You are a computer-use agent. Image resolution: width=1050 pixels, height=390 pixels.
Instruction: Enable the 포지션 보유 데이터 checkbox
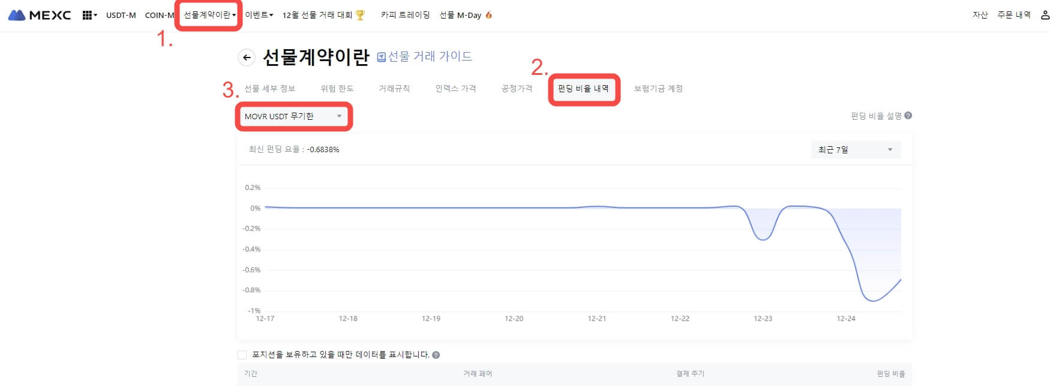click(242, 355)
